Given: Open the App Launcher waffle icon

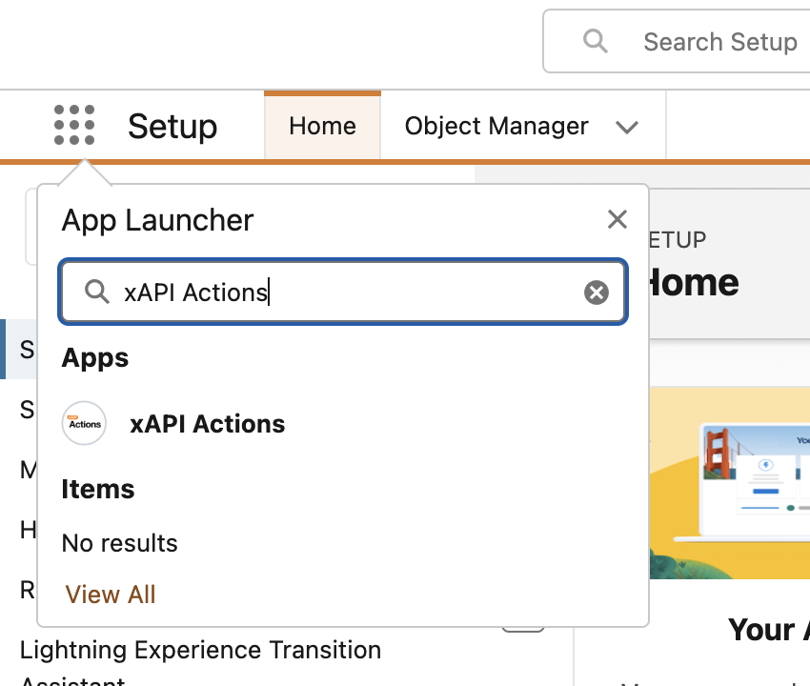Looking at the screenshot, I should [74, 126].
